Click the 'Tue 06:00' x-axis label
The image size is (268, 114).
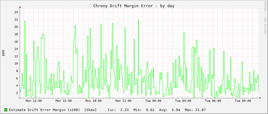click(213, 101)
